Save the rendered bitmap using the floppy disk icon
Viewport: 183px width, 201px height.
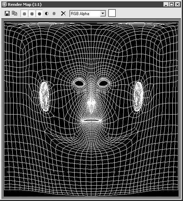click(7, 13)
